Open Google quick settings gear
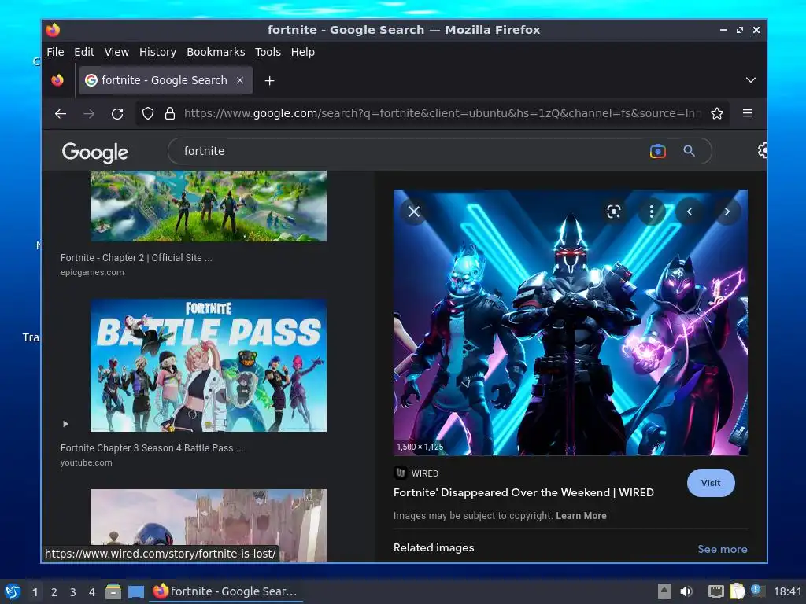This screenshot has height=604, width=806. [762, 150]
